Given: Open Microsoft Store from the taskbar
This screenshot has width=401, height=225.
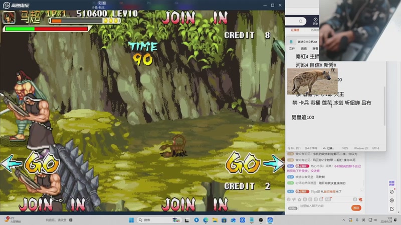Looking at the screenshot, I should coord(224,220).
